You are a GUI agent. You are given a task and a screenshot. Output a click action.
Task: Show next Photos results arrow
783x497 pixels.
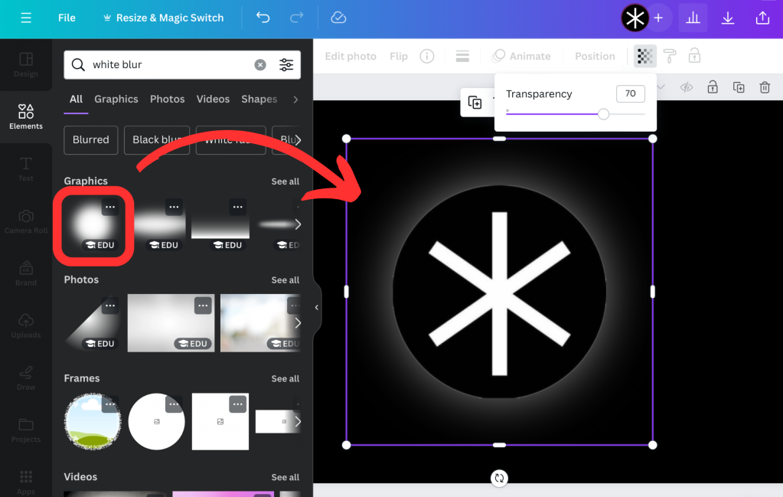(298, 323)
